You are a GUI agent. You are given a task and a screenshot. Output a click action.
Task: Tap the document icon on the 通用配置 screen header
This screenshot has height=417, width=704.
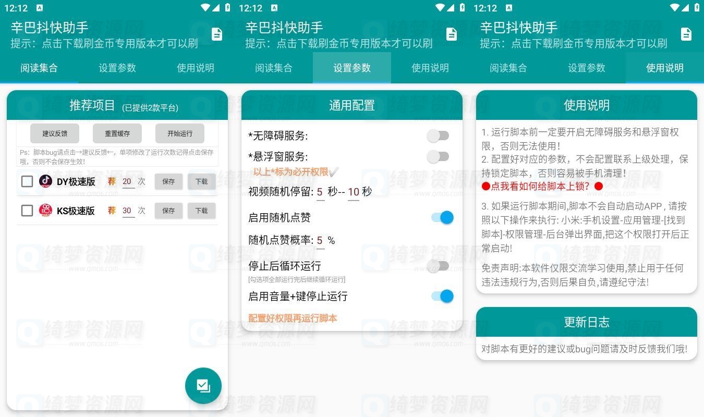(452, 34)
